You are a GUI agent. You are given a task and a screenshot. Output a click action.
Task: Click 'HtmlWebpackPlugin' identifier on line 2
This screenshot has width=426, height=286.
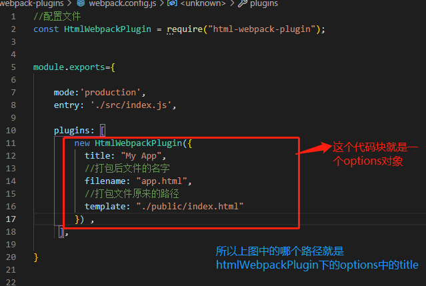(x=107, y=29)
